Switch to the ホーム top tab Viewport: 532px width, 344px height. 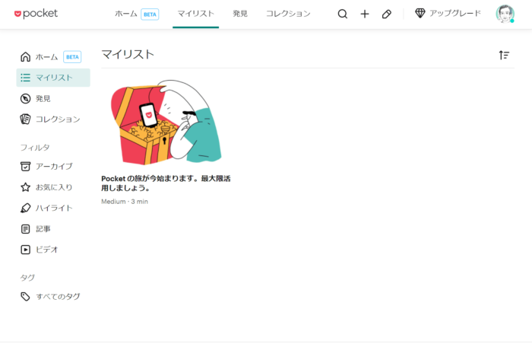coord(126,14)
